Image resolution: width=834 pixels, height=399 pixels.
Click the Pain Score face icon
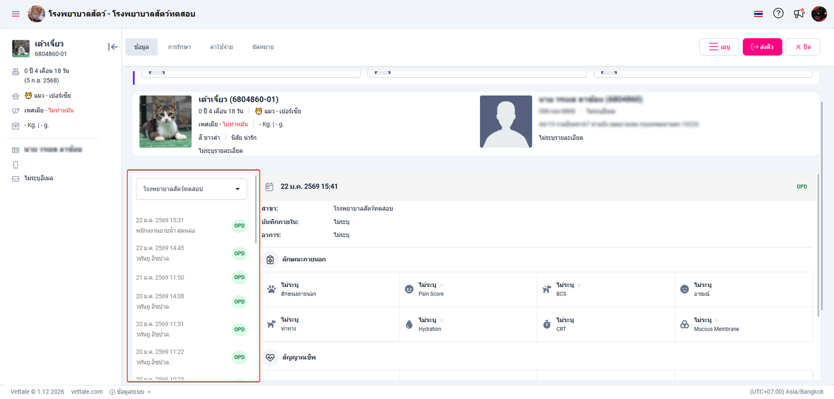409,289
